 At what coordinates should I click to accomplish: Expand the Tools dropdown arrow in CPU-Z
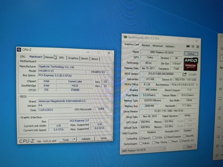[74, 139]
